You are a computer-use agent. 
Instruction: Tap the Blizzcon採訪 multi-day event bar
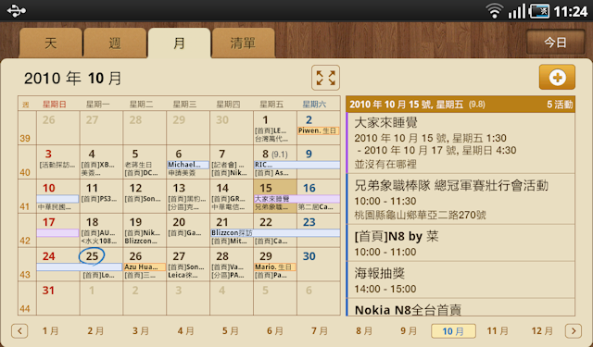275,232
